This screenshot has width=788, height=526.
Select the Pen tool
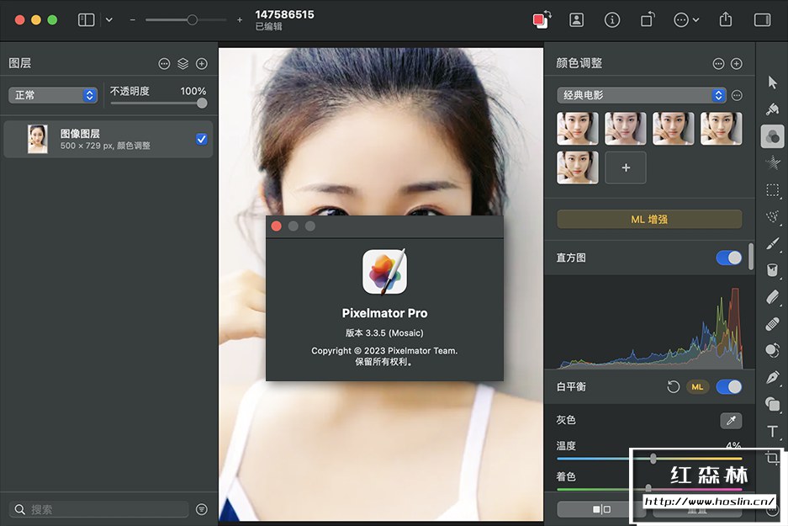773,378
